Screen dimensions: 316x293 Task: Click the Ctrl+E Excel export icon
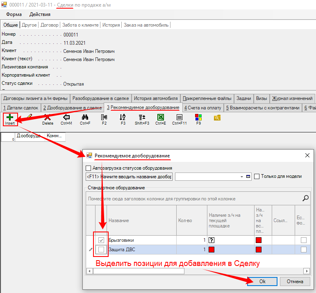point(161,118)
